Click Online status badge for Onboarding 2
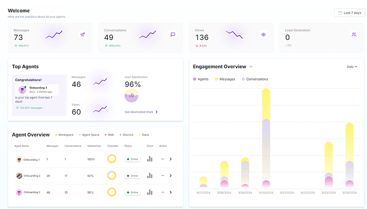This screenshot has width=367, height=209. tap(133, 176)
